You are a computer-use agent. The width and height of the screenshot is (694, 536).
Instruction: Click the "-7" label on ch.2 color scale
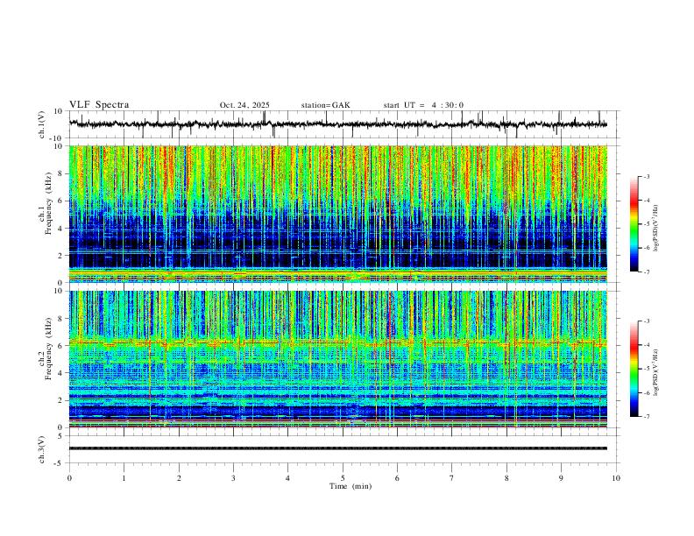click(x=646, y=416)
